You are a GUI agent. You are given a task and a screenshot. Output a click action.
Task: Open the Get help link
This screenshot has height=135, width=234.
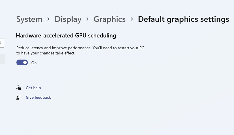(33, 88)
